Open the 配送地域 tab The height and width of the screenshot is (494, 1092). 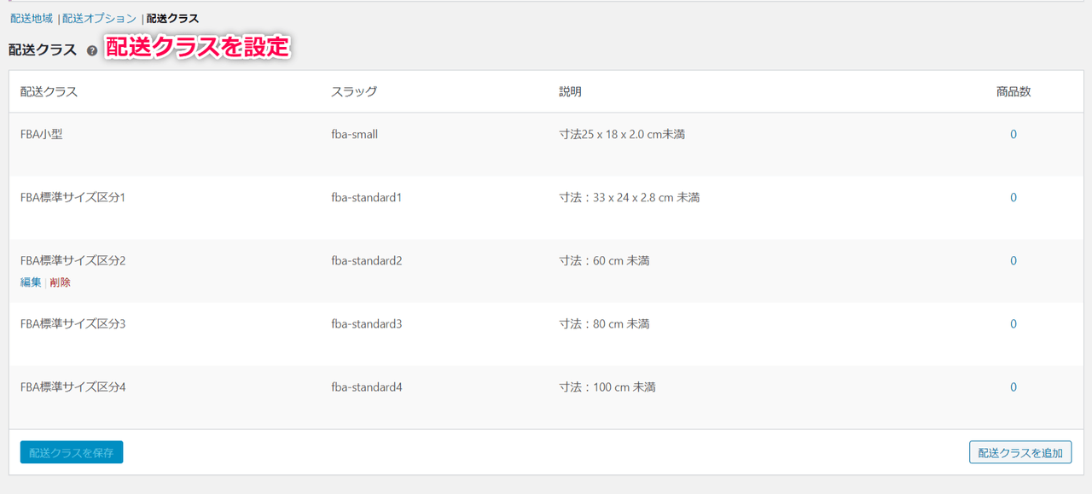[32, 18]
